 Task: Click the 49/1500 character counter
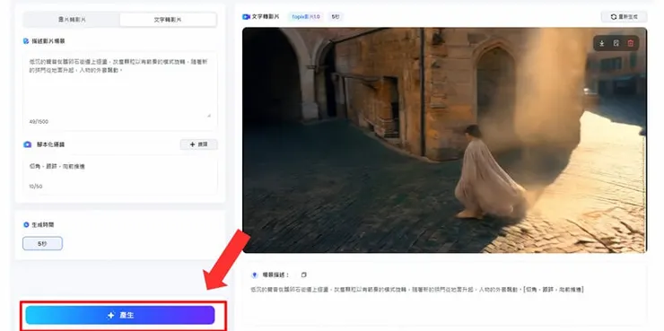coord(39,122)
